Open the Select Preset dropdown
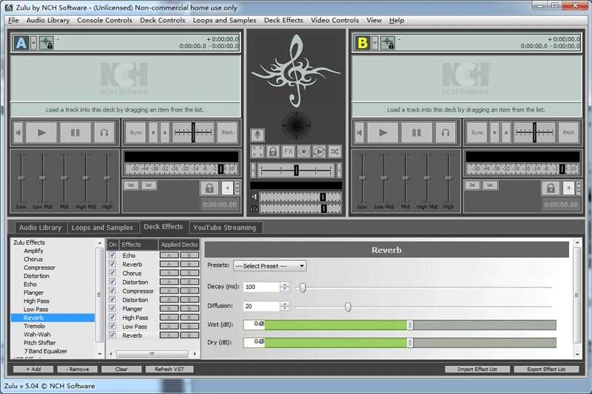 (x=269, y=266)
